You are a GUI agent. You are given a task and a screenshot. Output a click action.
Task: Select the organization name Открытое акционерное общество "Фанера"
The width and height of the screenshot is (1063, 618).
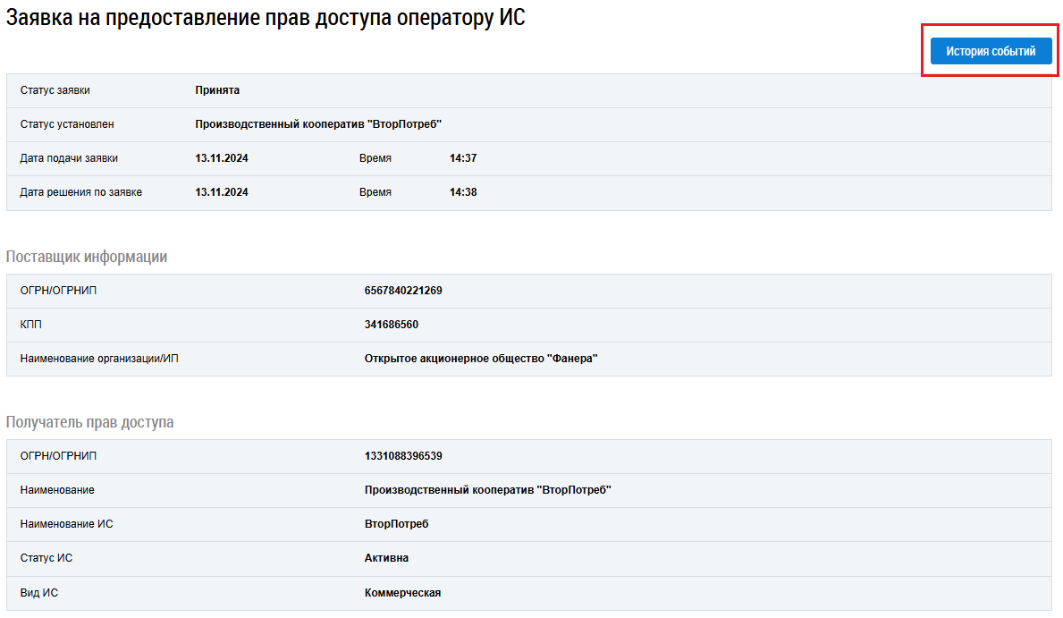(481, 359)
